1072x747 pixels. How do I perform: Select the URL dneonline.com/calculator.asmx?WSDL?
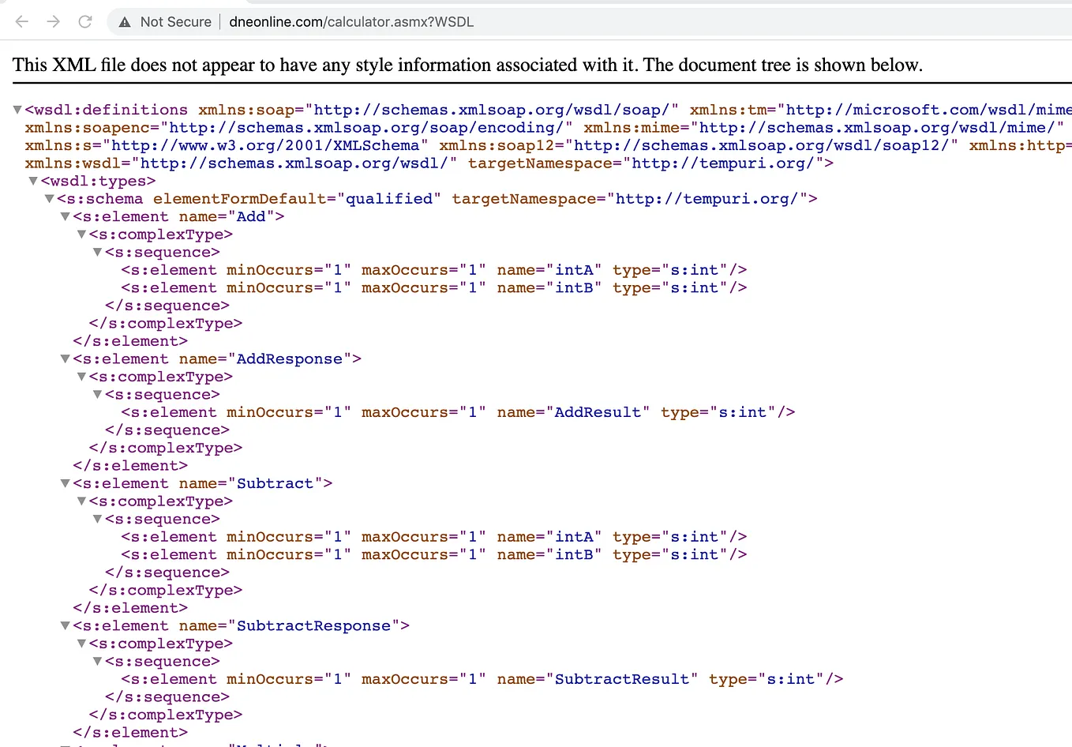[351, 22]
